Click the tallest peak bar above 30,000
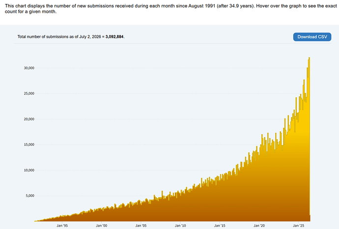This screenshot has height=229, width=339. 310,139
